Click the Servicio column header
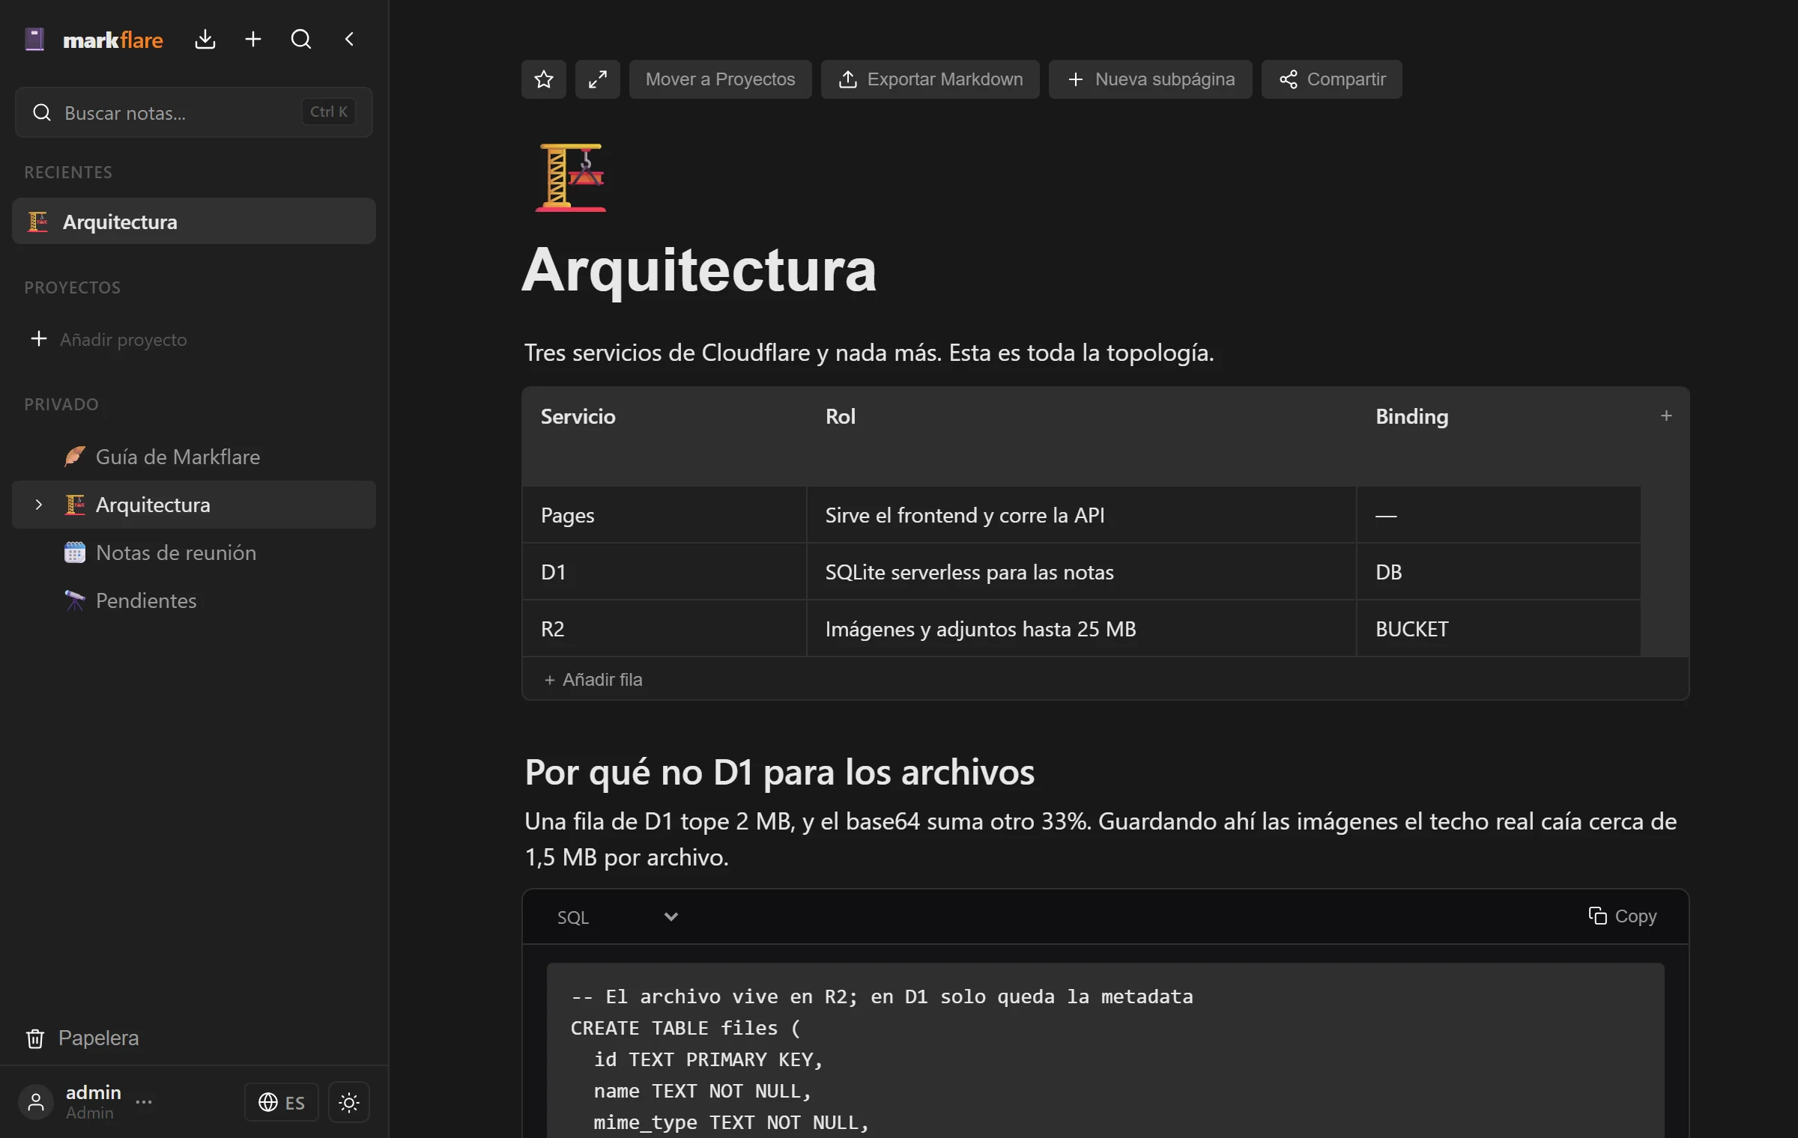The height and width of the screenshot is (1138, 1798). 665,436
